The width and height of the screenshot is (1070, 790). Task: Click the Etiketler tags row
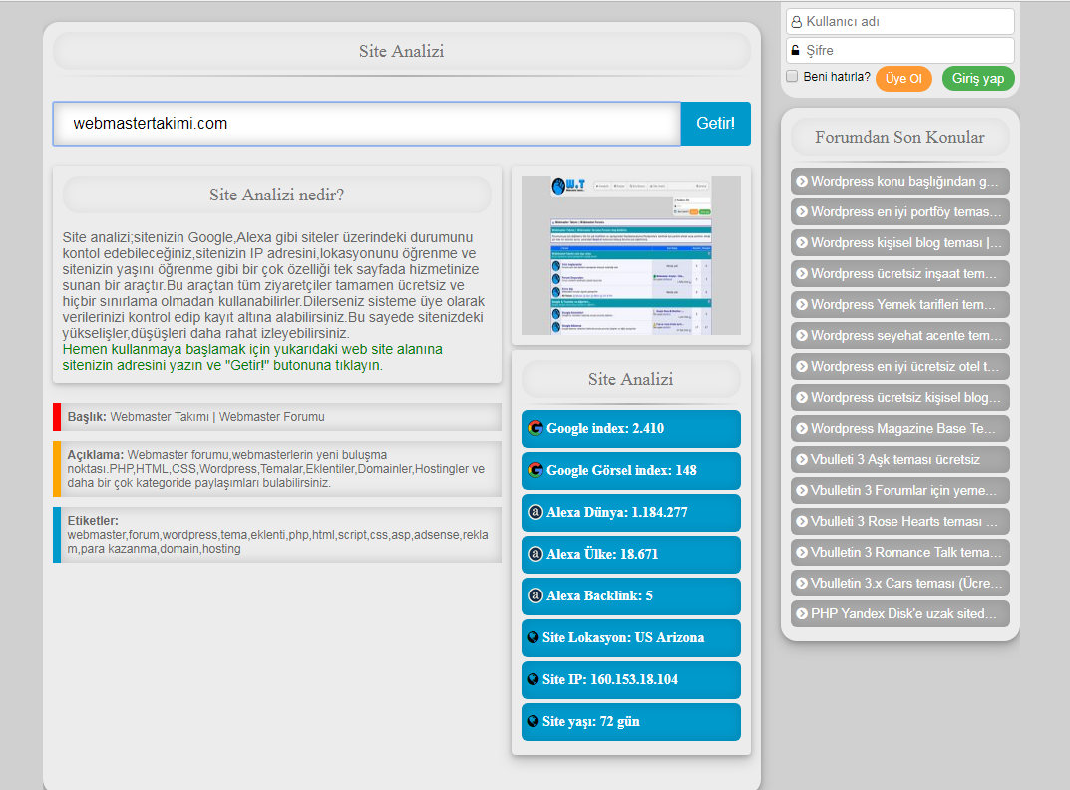[277, 535]
